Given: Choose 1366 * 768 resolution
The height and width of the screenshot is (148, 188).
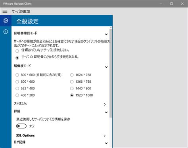Looking at the screenshot, I should click(x=72, y=82).
